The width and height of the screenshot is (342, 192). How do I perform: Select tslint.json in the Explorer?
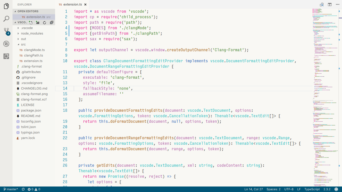tap(28, 127)
